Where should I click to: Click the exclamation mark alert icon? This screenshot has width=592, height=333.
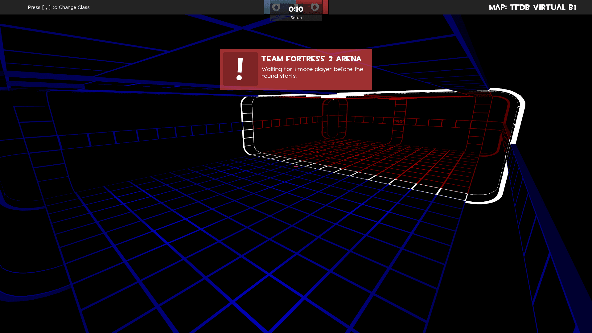point(240,69)
